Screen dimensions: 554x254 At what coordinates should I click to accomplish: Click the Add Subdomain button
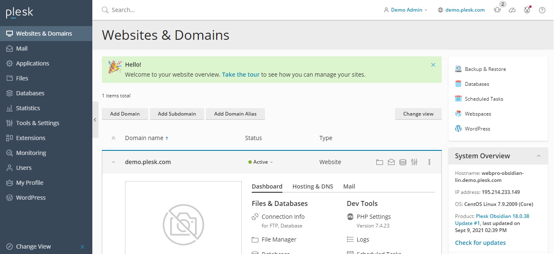(177, 114)
